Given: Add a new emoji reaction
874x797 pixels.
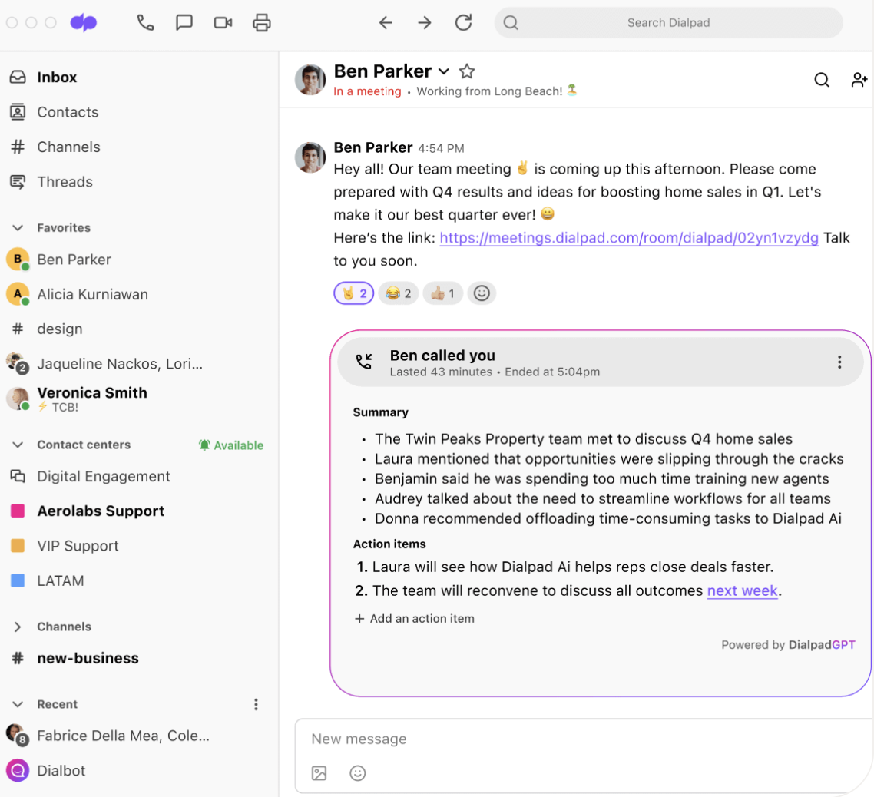Looking at the screenshot, I should coord(482,293).
